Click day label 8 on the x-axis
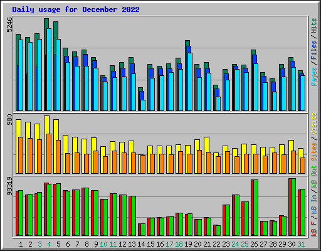This screenshot has width=321, height=251. point(87,244)
